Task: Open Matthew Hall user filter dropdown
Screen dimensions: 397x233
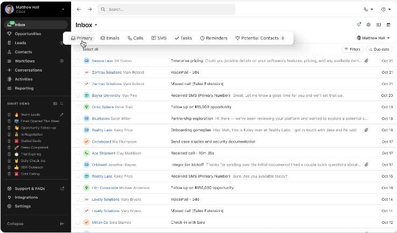Action: (373, 38)
